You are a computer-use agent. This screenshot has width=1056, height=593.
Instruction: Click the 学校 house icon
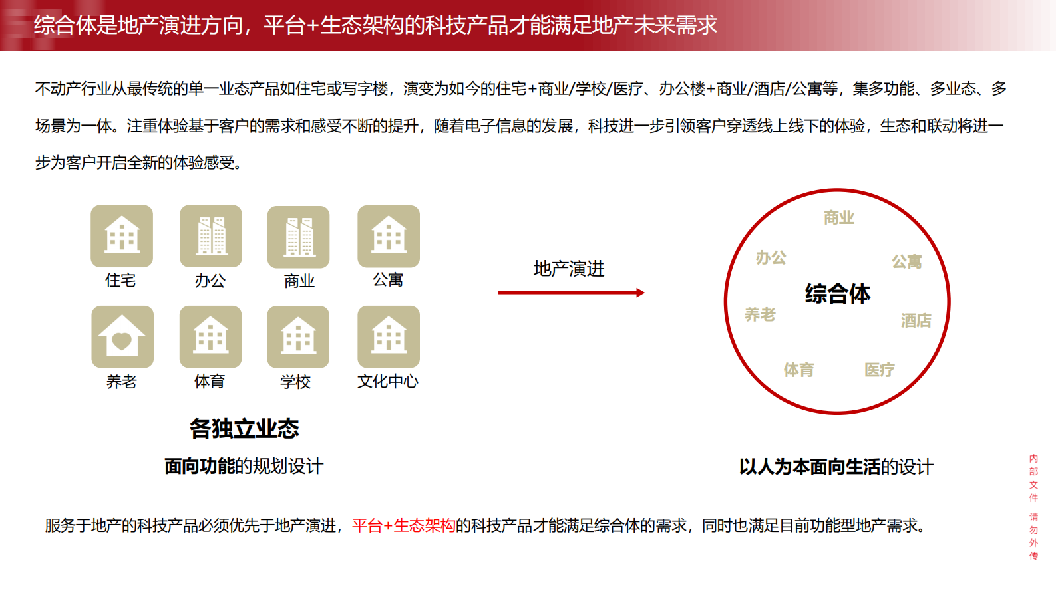coord(298,336)
